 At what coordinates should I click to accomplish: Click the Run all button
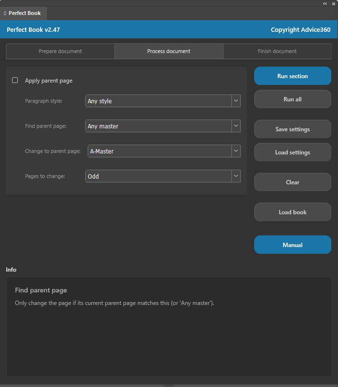tap(293, 99)
